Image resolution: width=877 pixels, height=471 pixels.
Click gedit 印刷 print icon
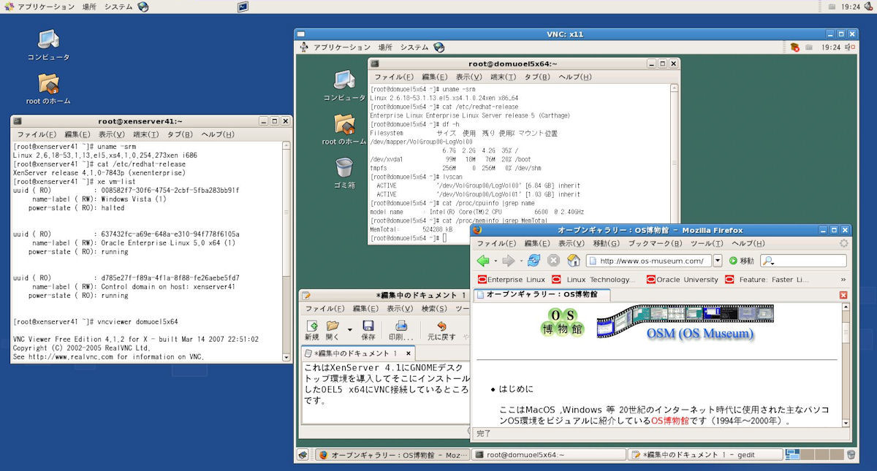coord(401,331)
